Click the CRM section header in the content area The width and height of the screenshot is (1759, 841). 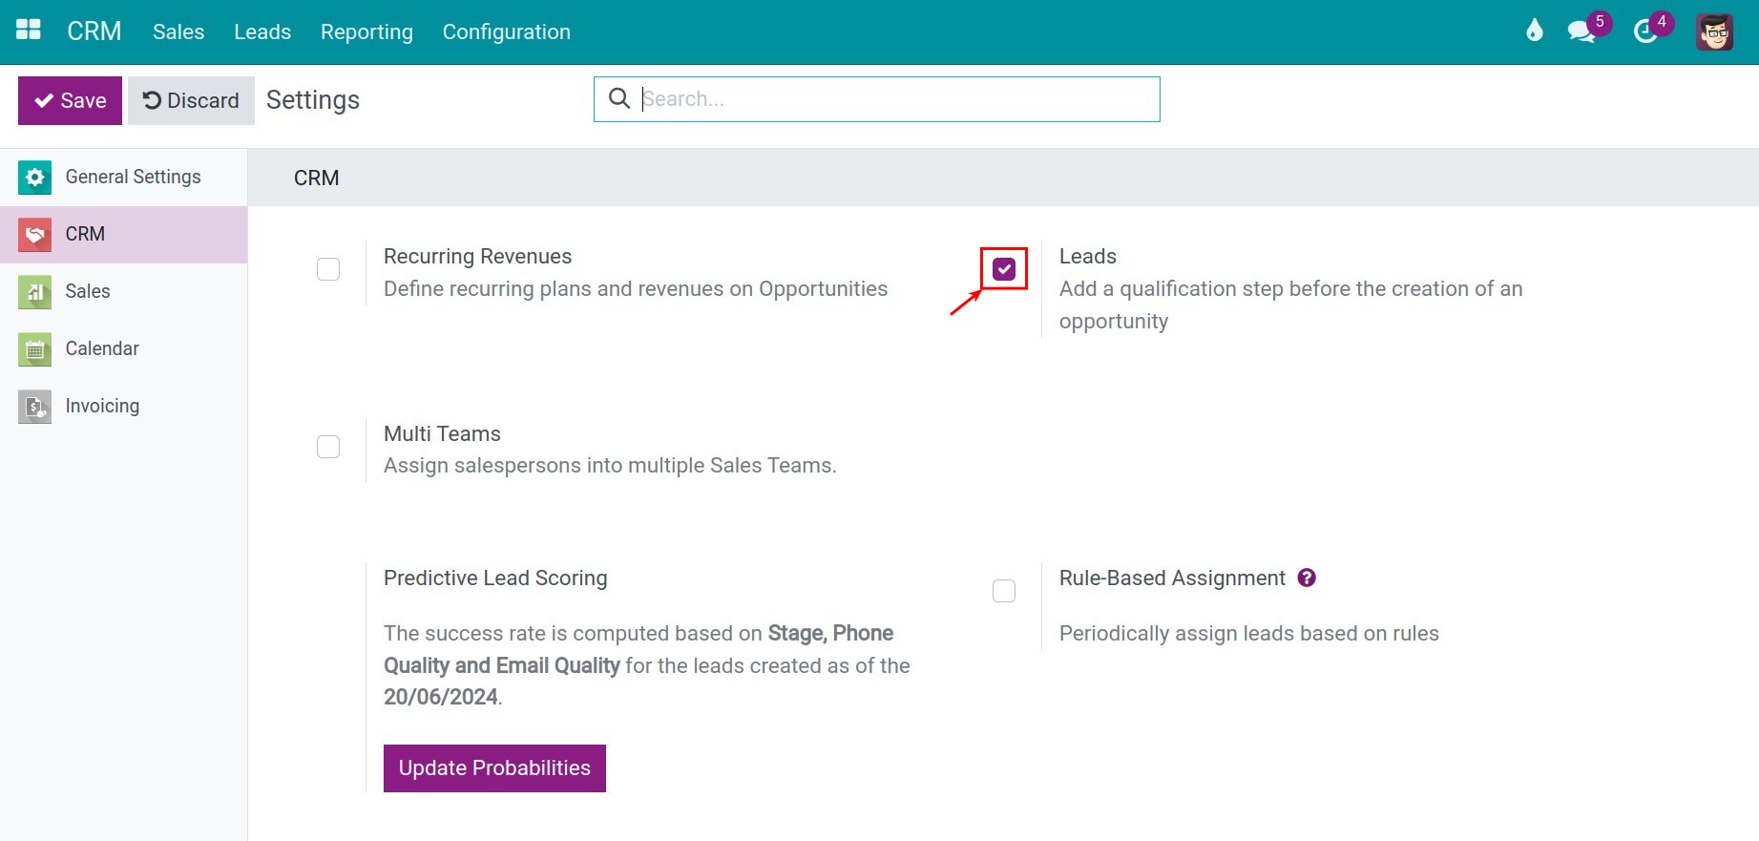(316, 178)
